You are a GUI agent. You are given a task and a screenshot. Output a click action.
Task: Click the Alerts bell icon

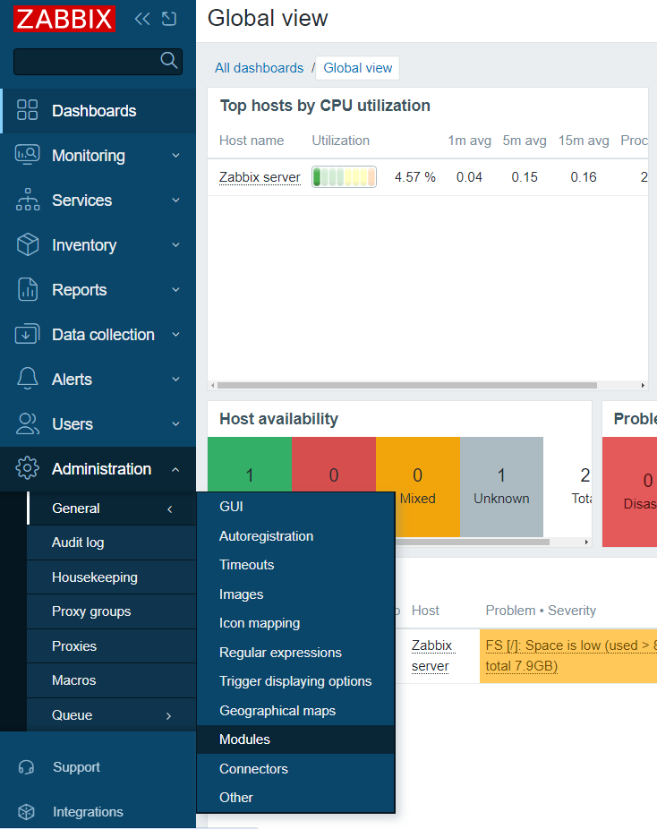pyautogui.click(x=28, y=379)
